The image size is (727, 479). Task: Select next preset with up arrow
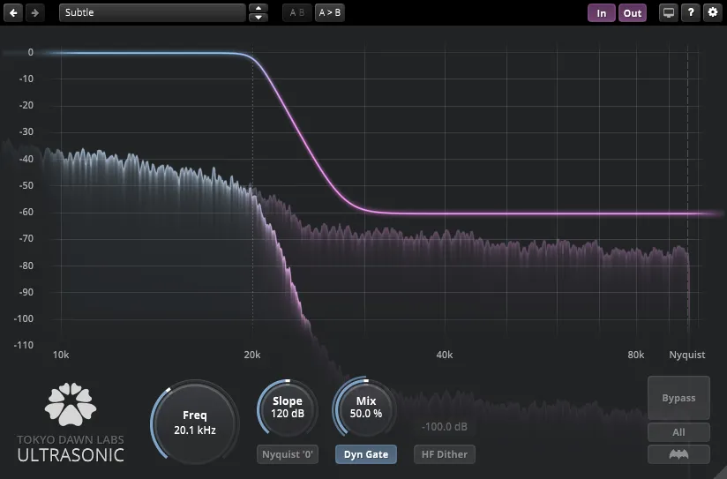(259, 8)
